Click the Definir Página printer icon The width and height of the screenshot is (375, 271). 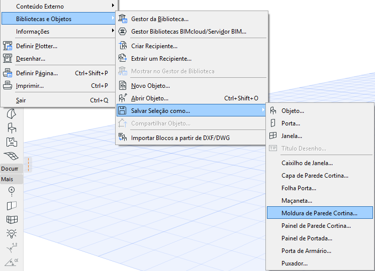(8, 73)
